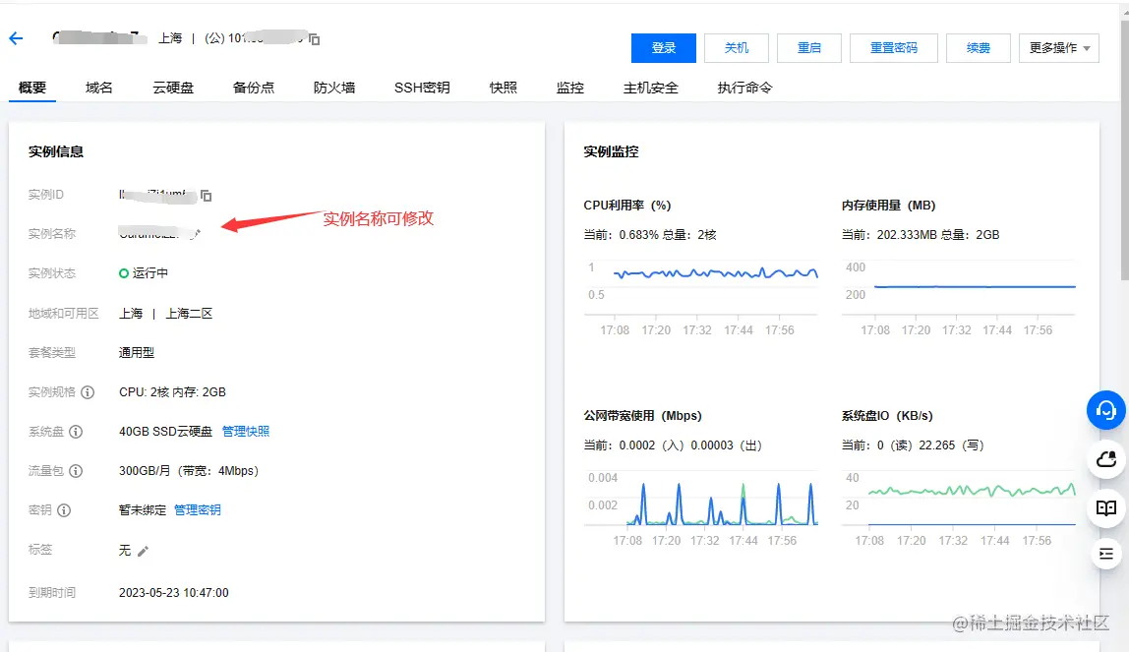Select the text 40GB SSD云硬盘
The image size is (1129, 652).
(165, 432)
